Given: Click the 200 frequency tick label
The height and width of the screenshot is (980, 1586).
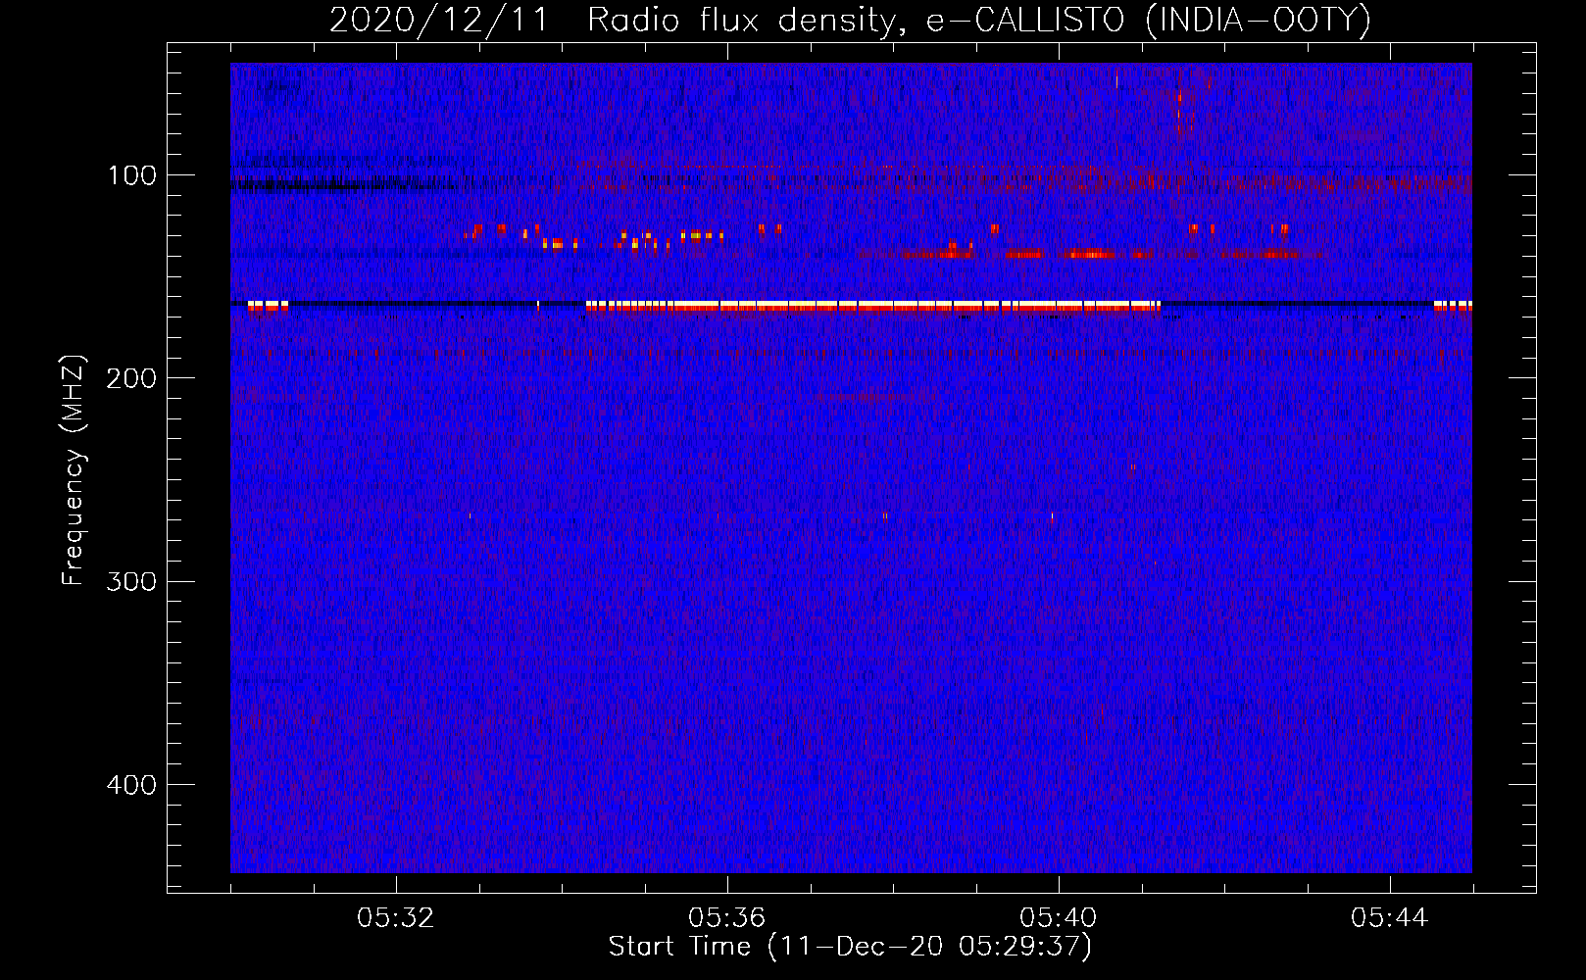Looking at the screenshot, I should click(x=131, y=379).
